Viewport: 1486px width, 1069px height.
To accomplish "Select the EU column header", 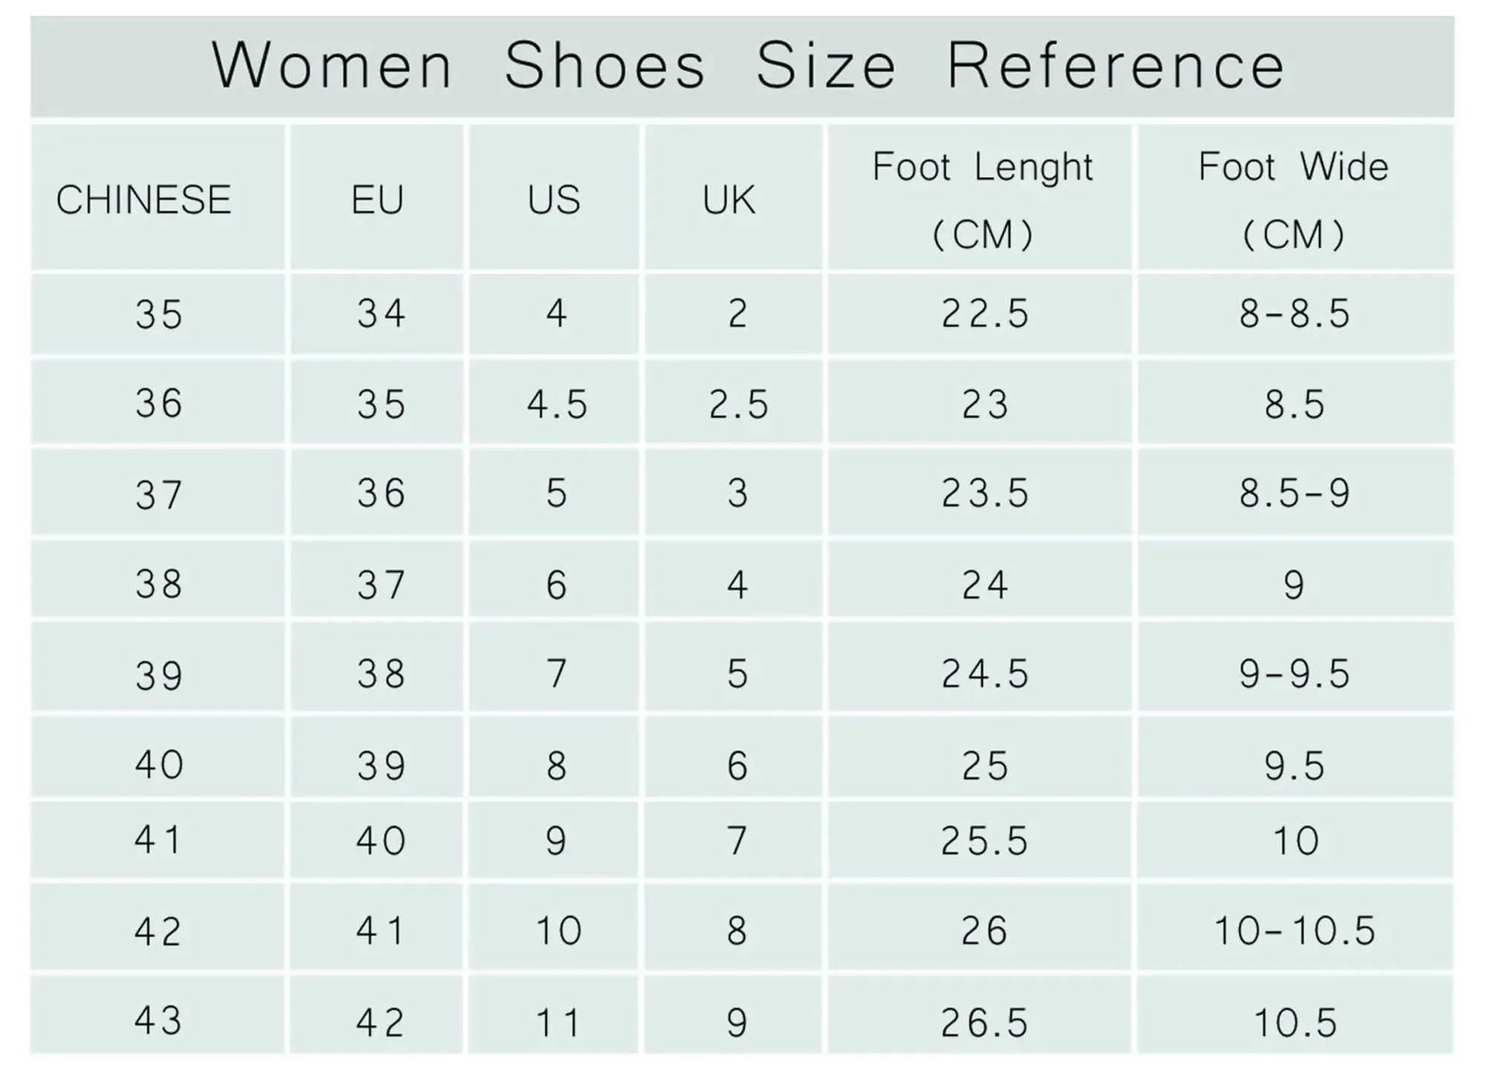I will (377, 199).
